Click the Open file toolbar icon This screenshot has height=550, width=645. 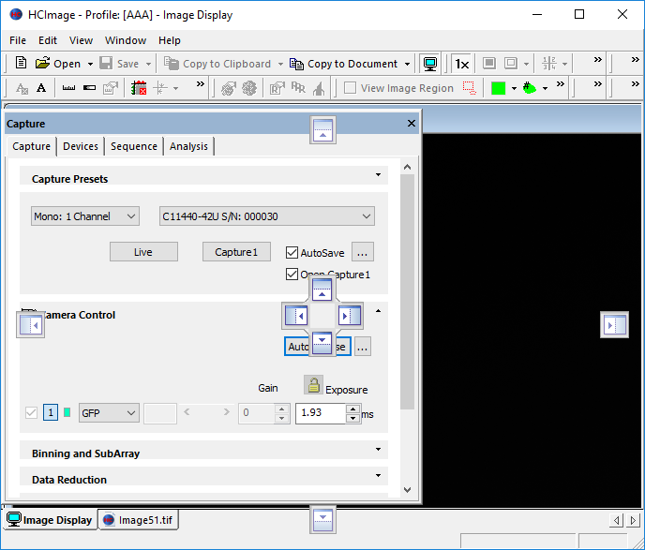[x=43, y=64]
